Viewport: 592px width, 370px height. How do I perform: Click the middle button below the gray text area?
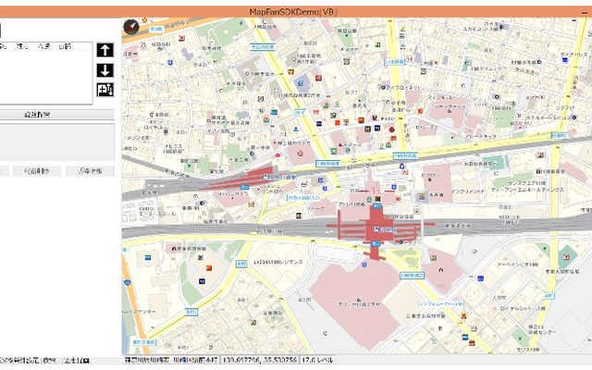pyautogui.click(x=37, y=171)
